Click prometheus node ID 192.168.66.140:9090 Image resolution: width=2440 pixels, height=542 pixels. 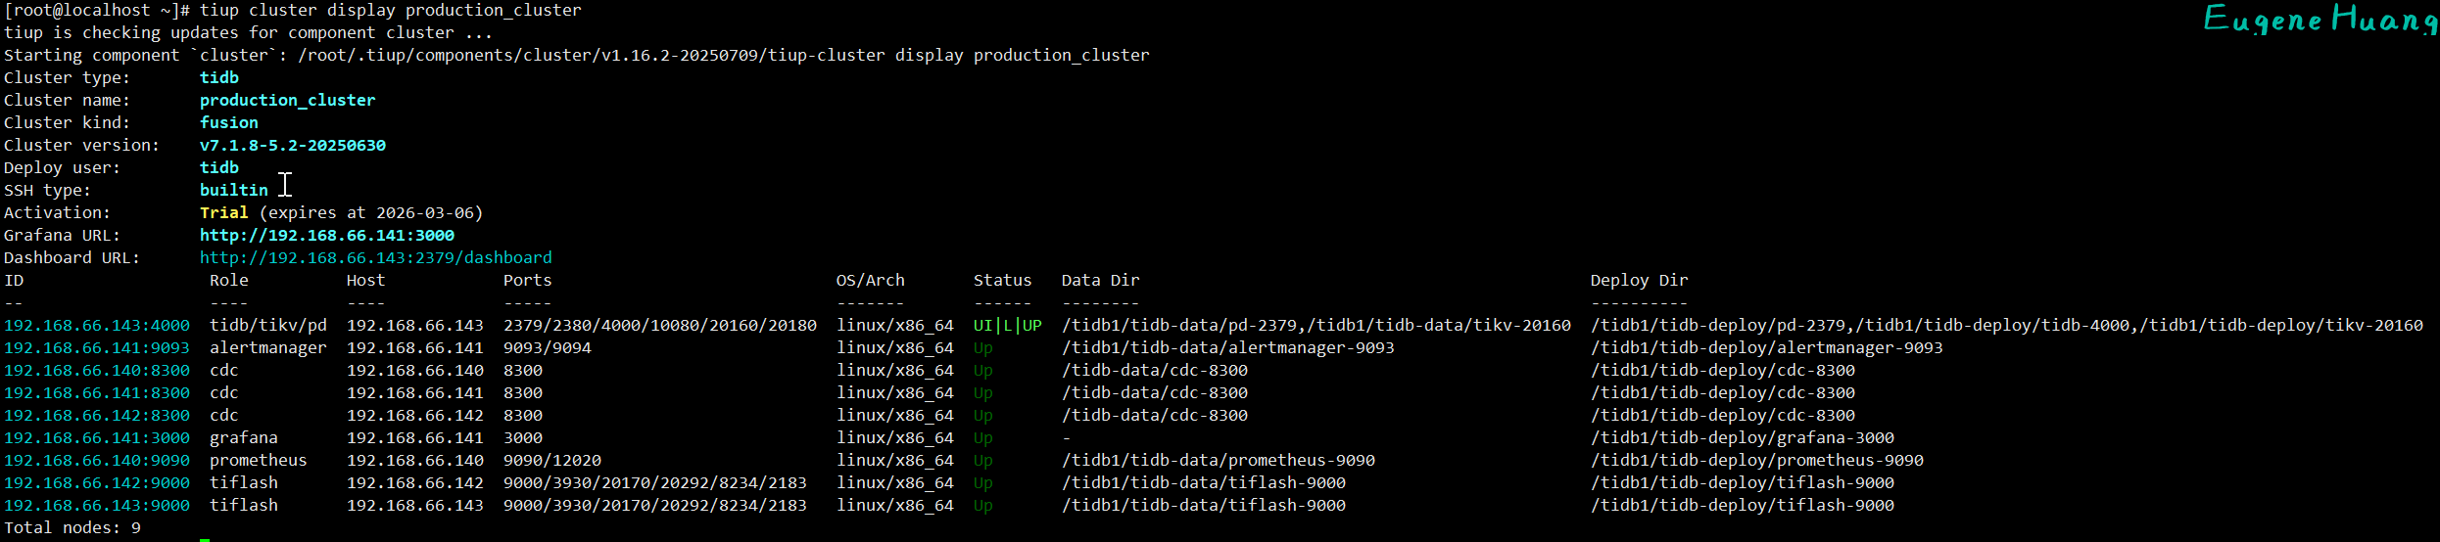coord(97,461)
